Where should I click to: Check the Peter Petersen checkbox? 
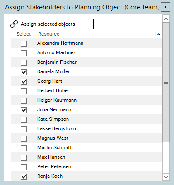coord(24,167)
